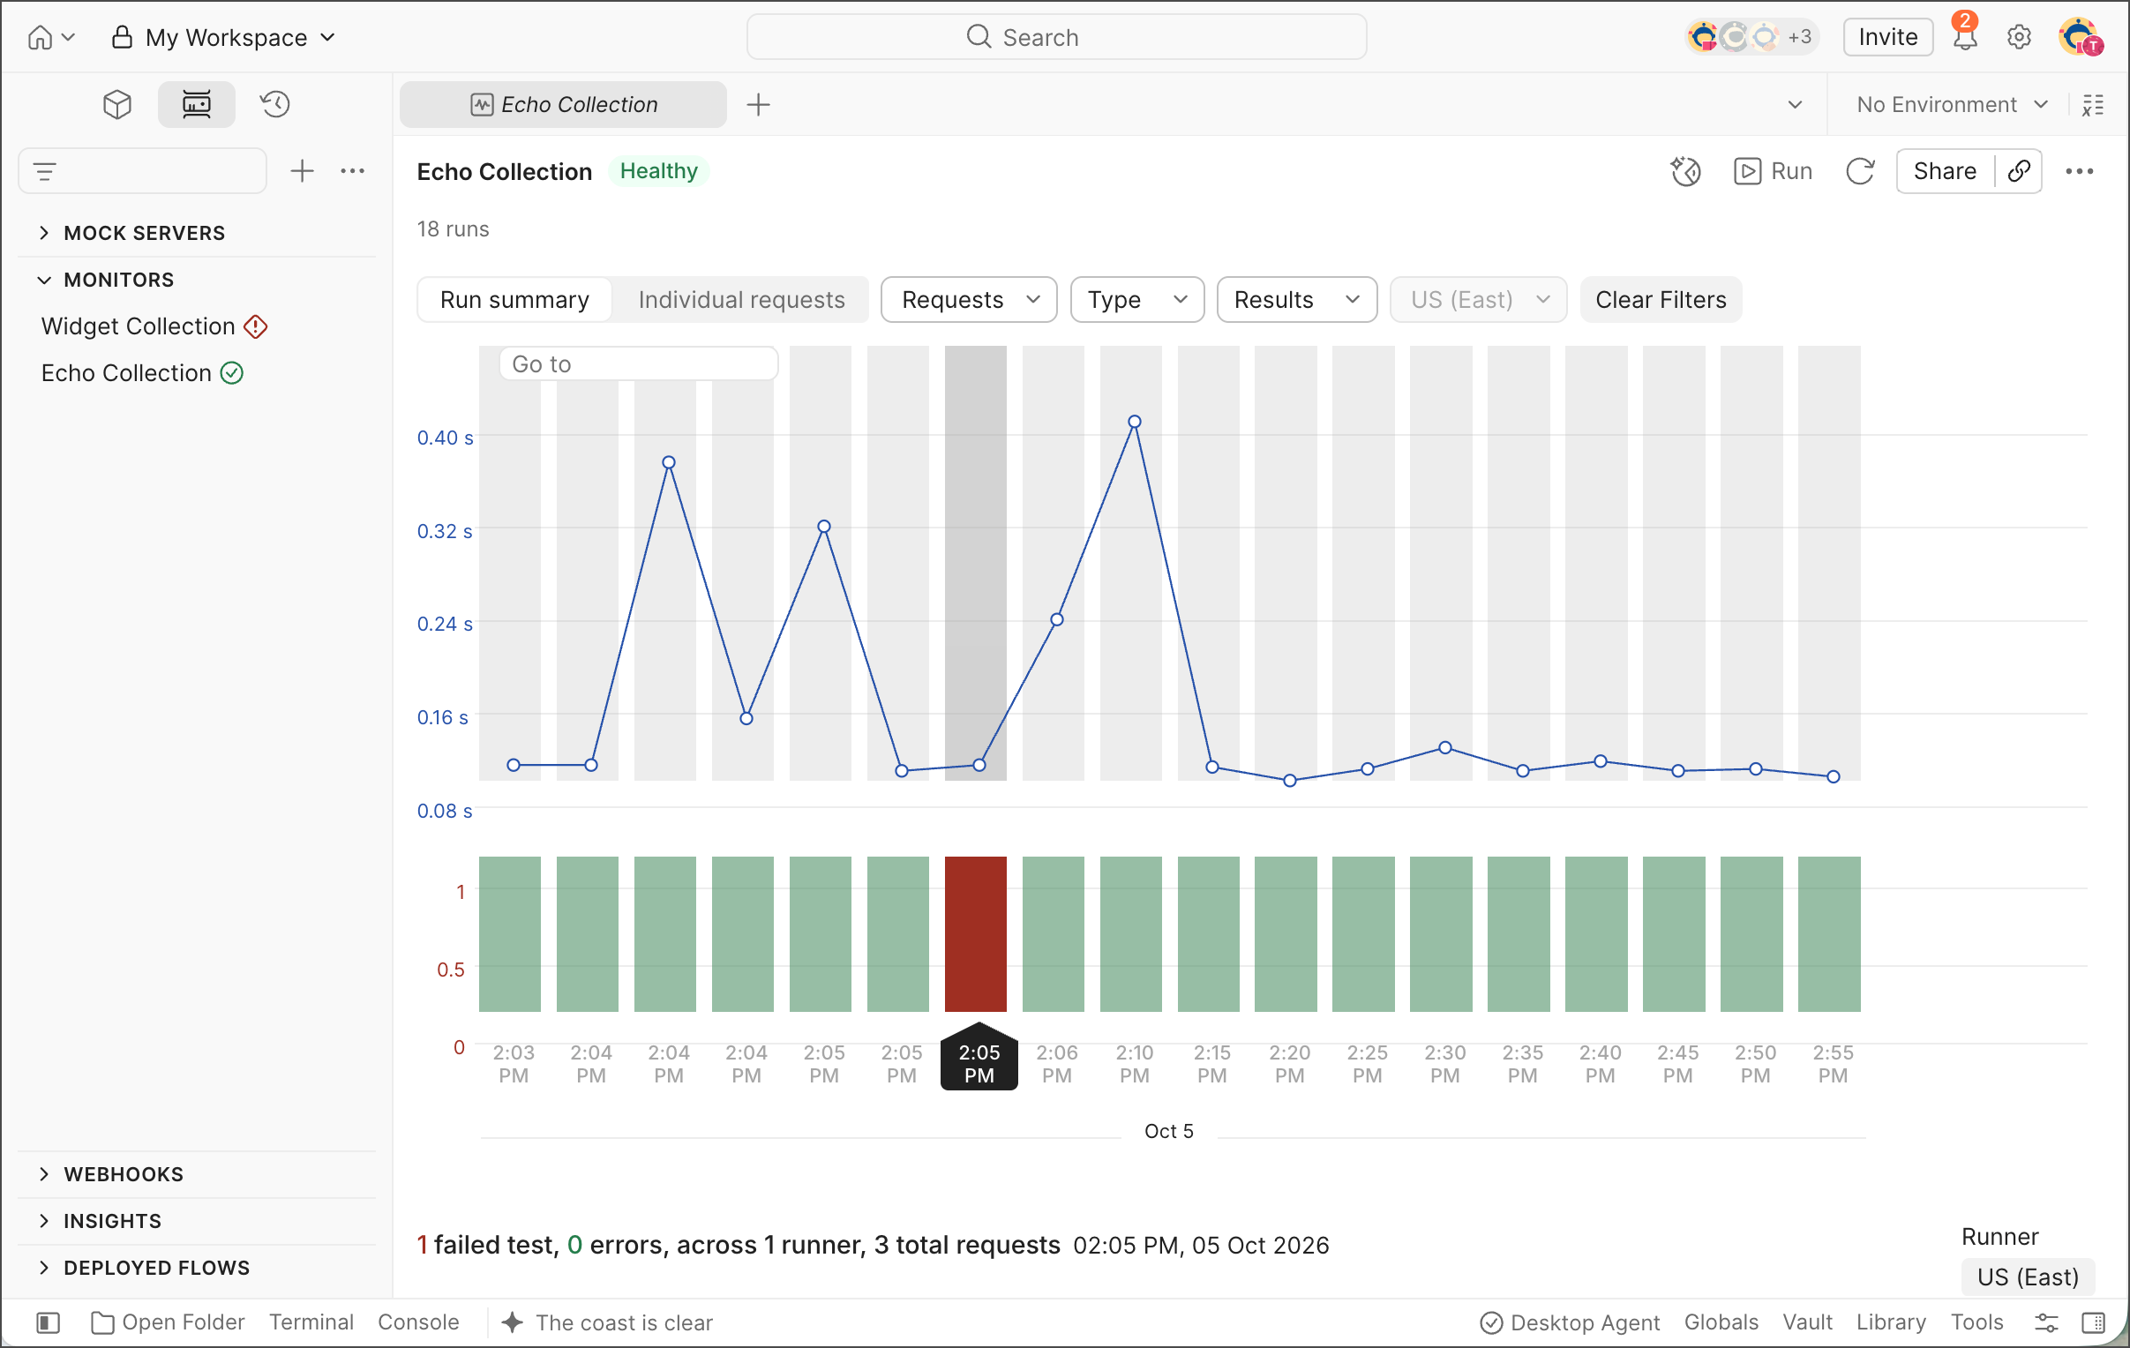Click Clear Filters
The width and height of the screenshot is (2130, 1348).
(1661, 300)
